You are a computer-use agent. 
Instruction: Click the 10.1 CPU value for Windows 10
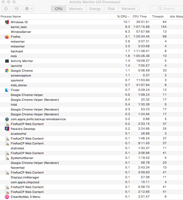point(126,22)
